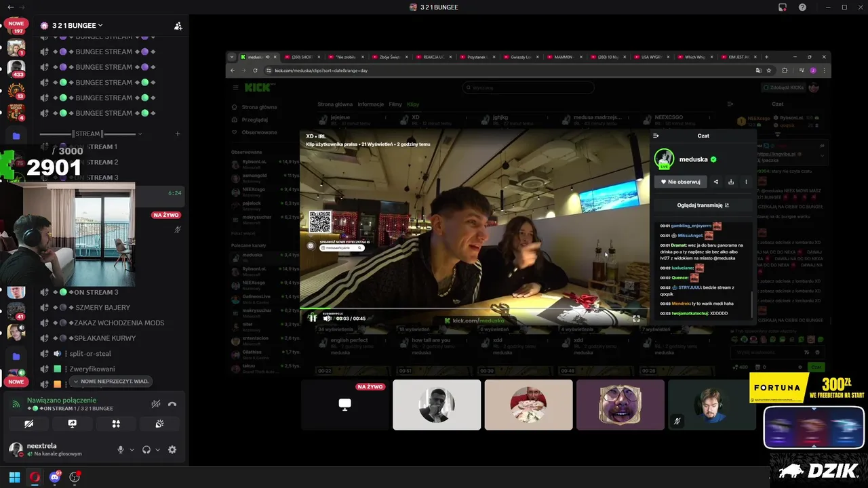Switch to meduska browser tab
The height and width of the screenshot is (488, 868).
[x=258, y=57]
